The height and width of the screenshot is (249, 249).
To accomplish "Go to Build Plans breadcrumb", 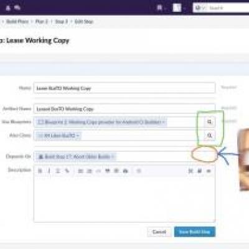I will coord(17,21).
